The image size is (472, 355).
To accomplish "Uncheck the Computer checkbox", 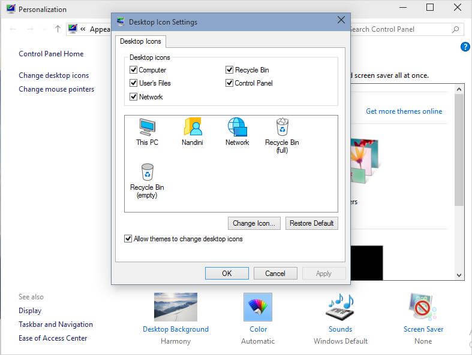I will [x=133, y=69].
